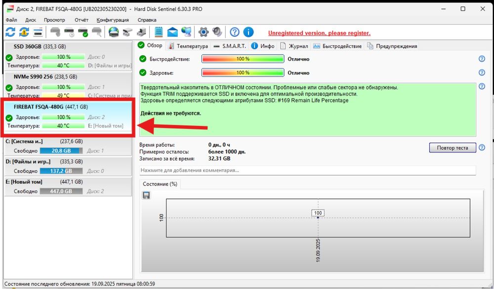Click the gray disk test icon
The width and height of the screenshot is (494, 289).
55,32
